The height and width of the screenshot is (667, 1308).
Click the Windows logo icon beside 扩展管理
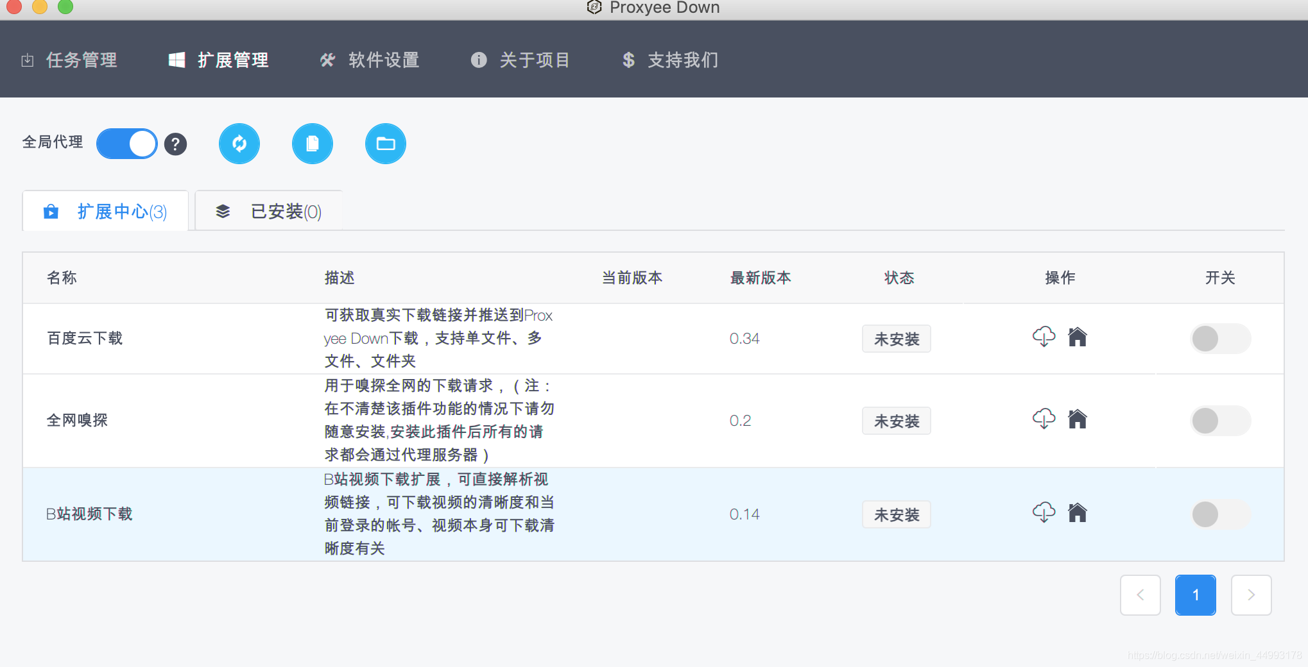point(177,60)
